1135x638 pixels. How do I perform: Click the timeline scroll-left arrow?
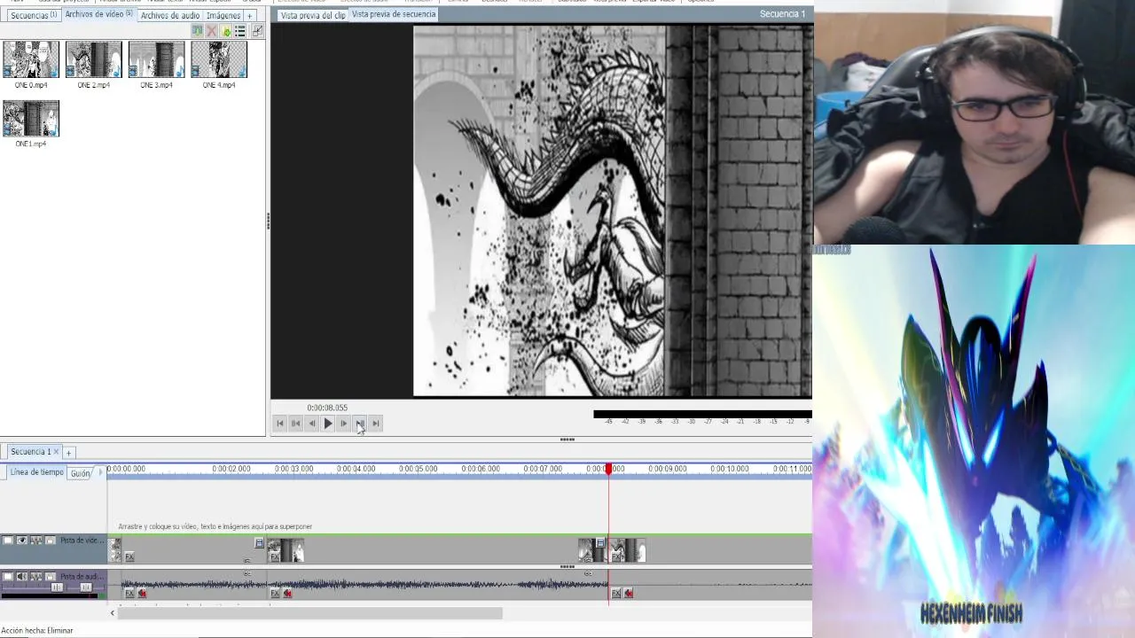click(112, 613)
